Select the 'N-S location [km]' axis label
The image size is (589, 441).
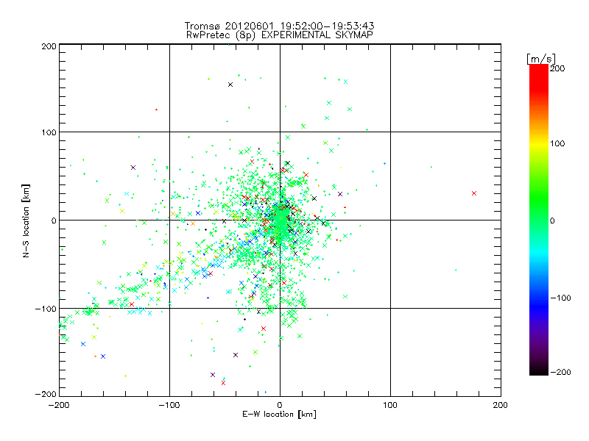point(26,220)
